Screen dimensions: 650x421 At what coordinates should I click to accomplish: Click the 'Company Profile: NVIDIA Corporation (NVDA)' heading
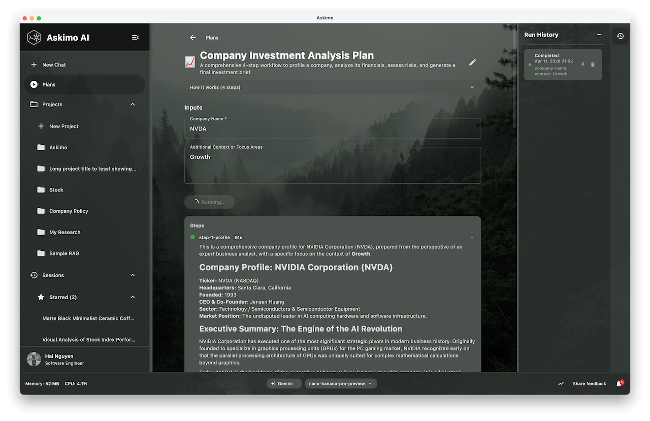pos(296,268)
